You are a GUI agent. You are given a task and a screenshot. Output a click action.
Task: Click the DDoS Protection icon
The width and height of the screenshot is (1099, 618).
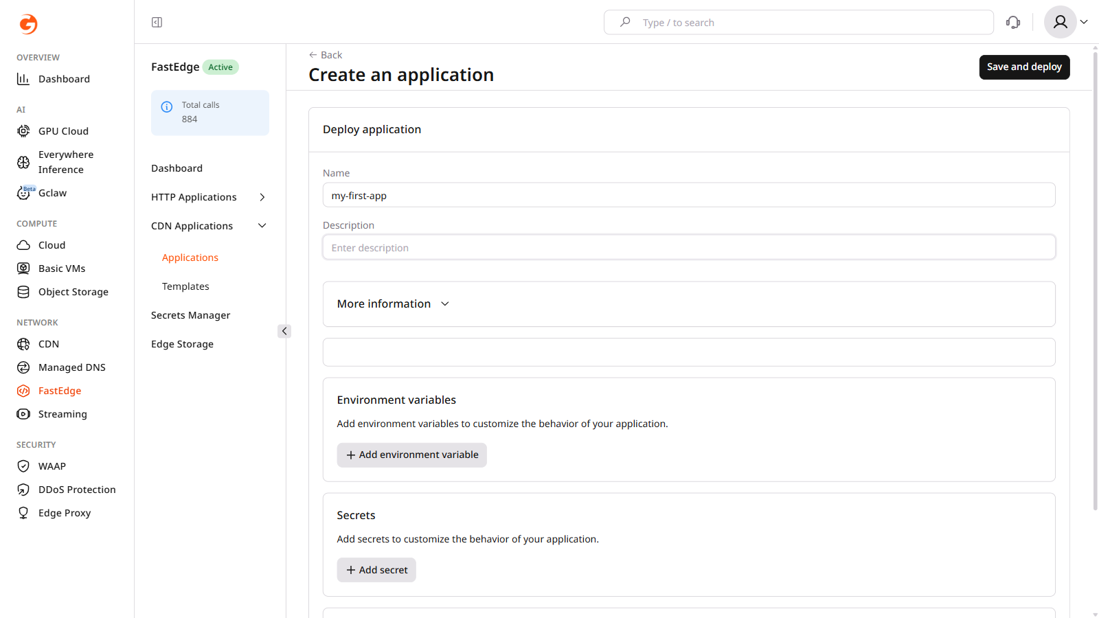point(23,490)
